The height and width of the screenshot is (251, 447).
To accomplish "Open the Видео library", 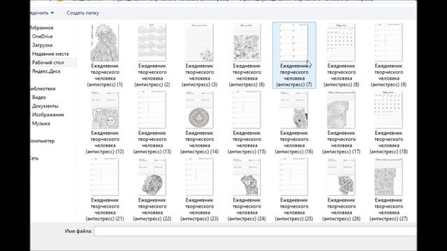I will [39, 98].
